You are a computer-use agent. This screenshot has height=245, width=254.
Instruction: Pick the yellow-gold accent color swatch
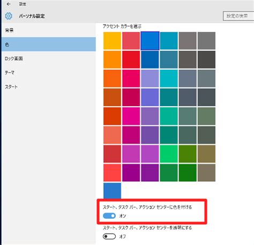click(112, 41)
